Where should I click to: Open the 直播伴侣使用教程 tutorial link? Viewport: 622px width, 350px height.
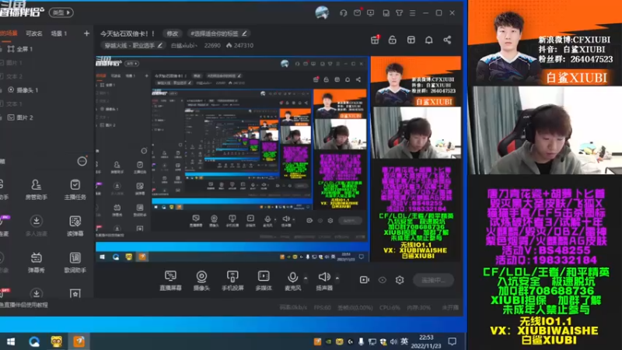coord(25,305)
